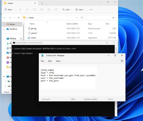Close the rclone Explorer tab
The width and height of the screenshot is (143, 121).
(35, 3)
